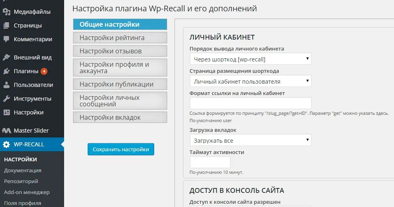Viewport: 394px width, 207px height.
Task: Click the Сохранить настройки button
Action: [121, 149]
